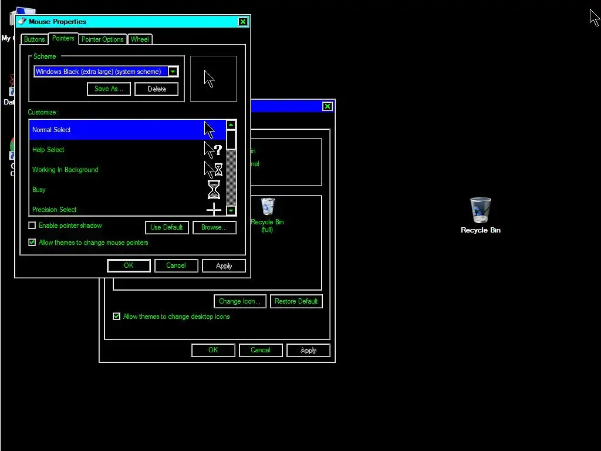Open the Pointer Options tab

point(102,39)
